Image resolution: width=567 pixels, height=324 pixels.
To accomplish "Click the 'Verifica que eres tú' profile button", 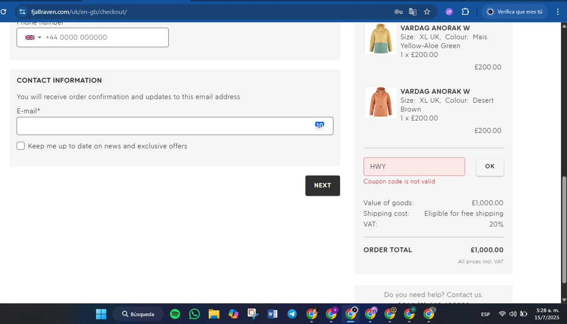I will click(514, 12).
